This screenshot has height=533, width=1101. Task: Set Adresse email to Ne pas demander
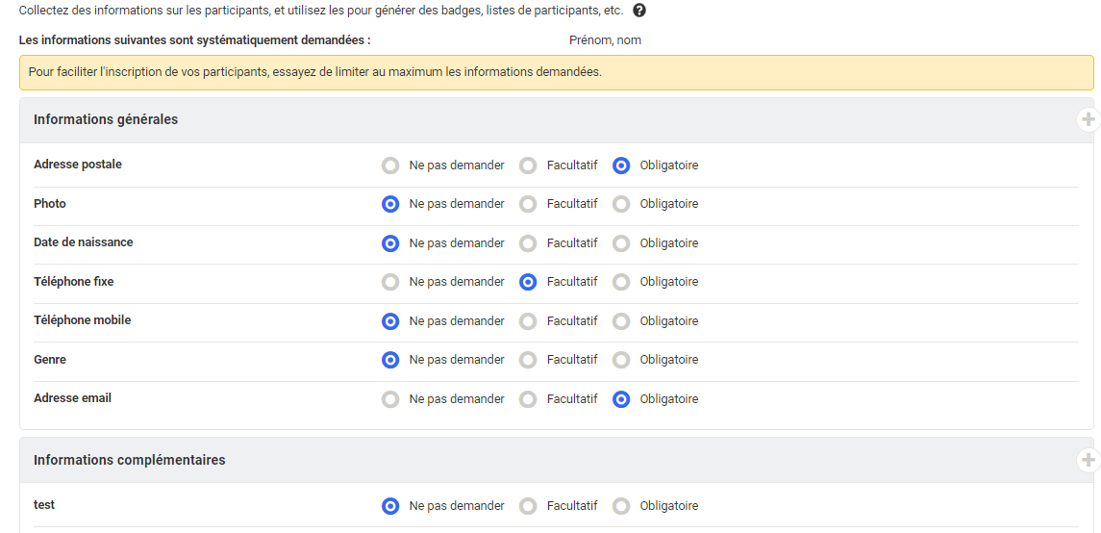pos(390,399)
